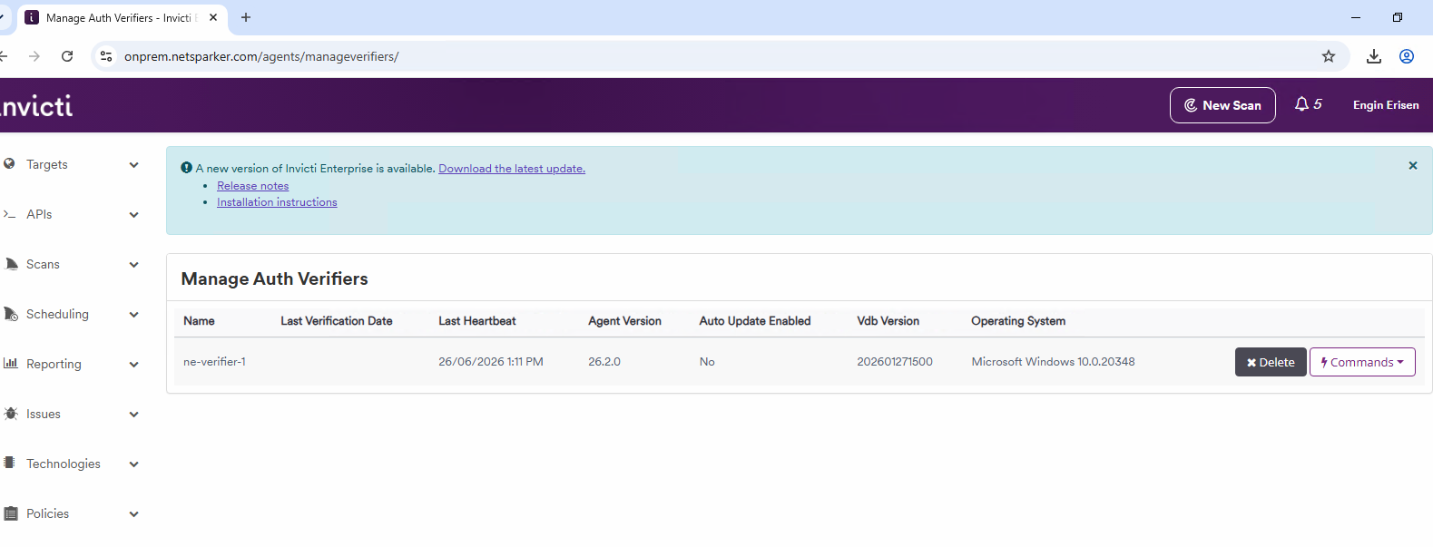Screen dimensions: 1433x547
Task: Expand the Policies menu chevron
Action: [x=134, y=514]
